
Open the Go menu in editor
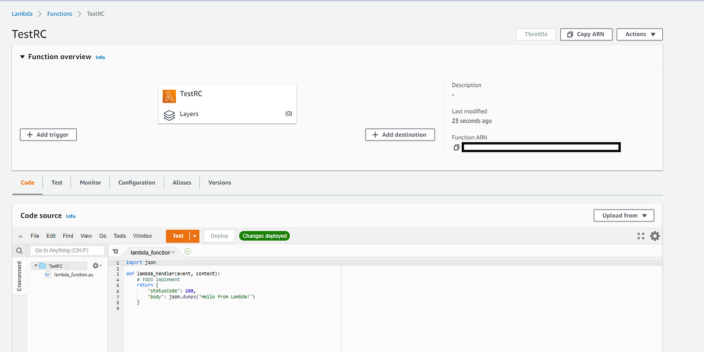[103, 236]
